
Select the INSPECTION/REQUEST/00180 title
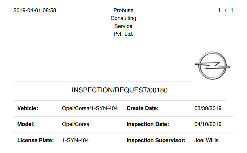coord(120,90)
